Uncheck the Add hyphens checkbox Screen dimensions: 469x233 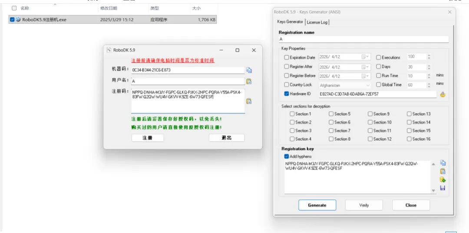point(287,157)
